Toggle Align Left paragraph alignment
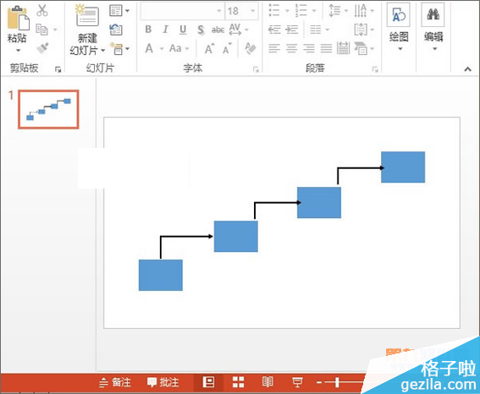The height and width of the screenshot is (394, 480). pos(274,48)
